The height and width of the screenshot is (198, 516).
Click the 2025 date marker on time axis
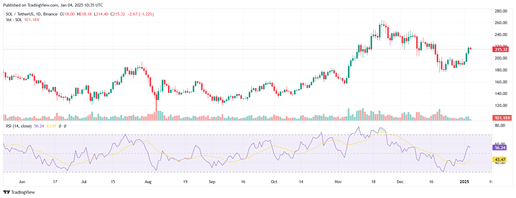(464, 182)
